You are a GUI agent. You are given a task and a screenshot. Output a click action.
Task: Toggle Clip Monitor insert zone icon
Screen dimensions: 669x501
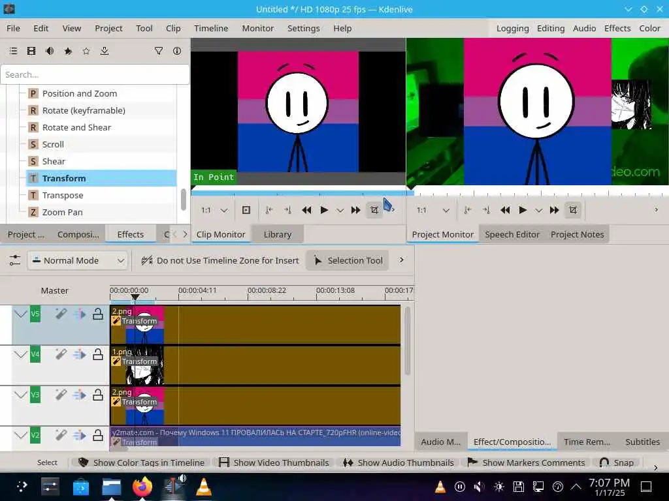click(x=246, y=210)
